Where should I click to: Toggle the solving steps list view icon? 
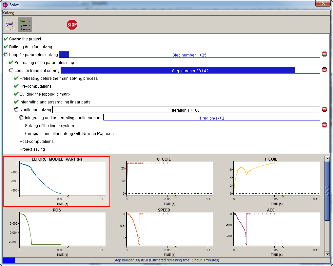pos(25,25)
